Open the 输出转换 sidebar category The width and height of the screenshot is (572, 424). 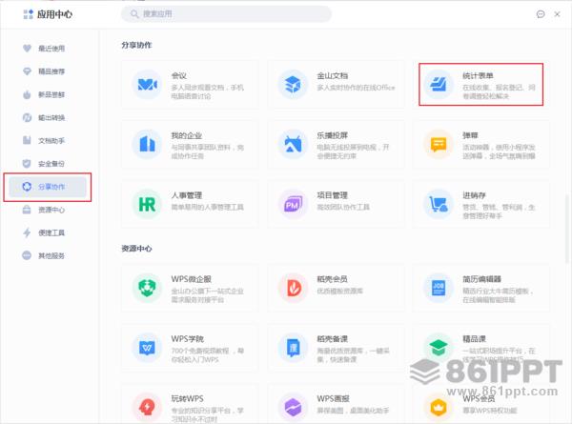(x=48, y=118)
